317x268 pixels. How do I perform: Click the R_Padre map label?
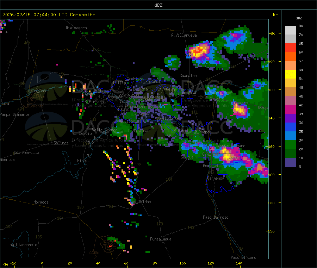202,132
